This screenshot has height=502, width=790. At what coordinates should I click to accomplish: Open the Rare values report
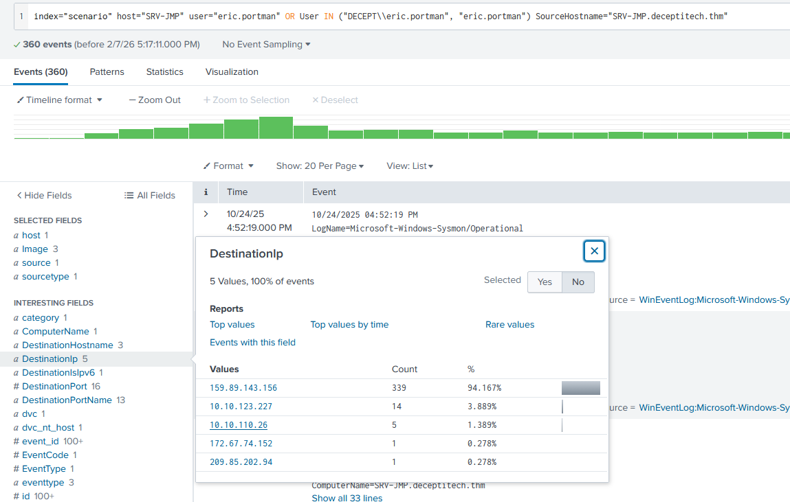(x=510, y=324)
